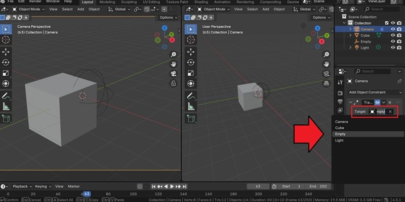This screenshot has height=202, width=405.
Task: Select the Add Cube tool in Camera Perspective viewport
Action: click(x=6, y=119)
